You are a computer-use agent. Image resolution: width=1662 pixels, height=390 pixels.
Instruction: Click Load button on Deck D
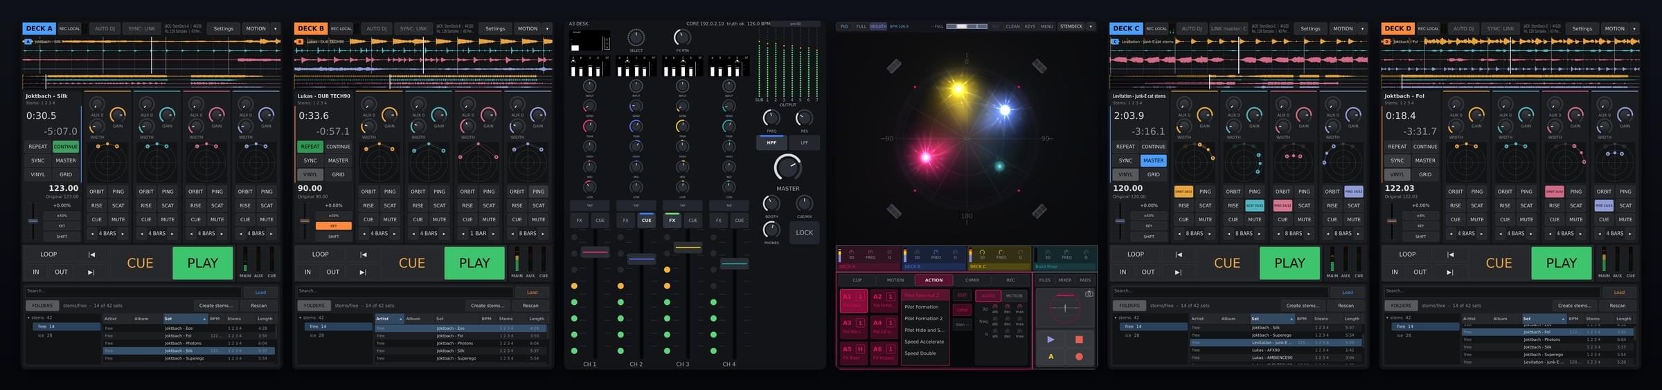(x=1619, y=292)
